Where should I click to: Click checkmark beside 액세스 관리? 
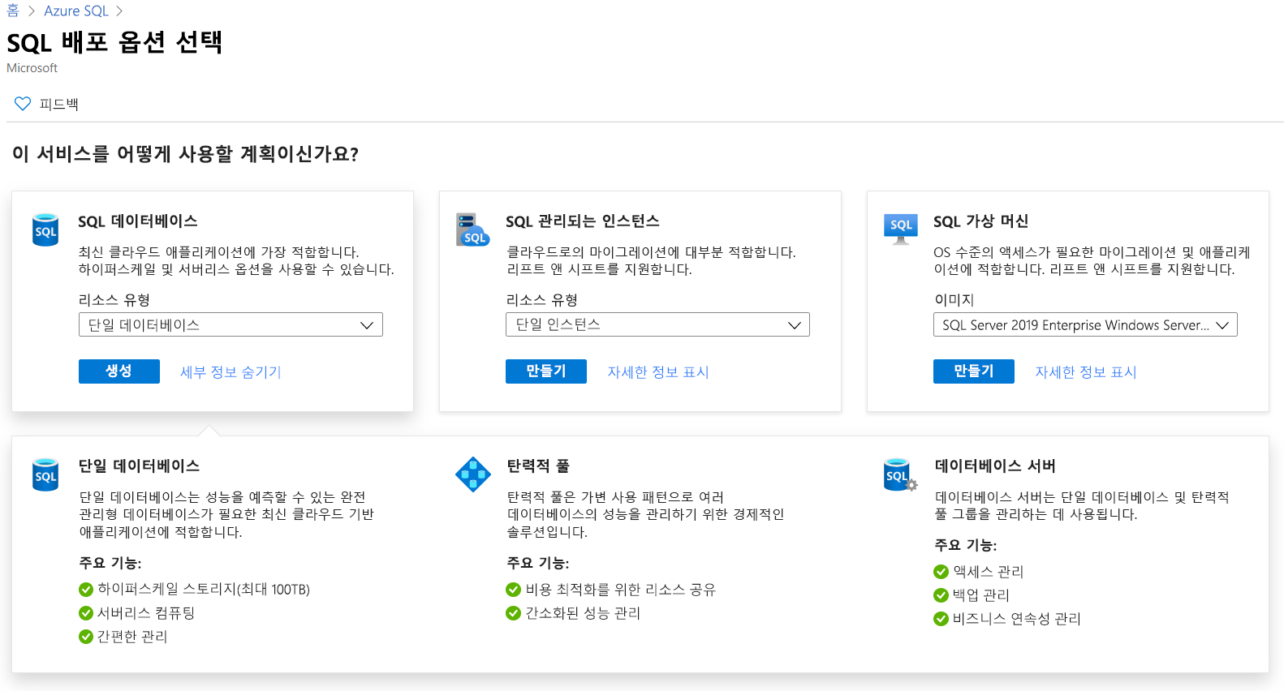tap(941, 572)
